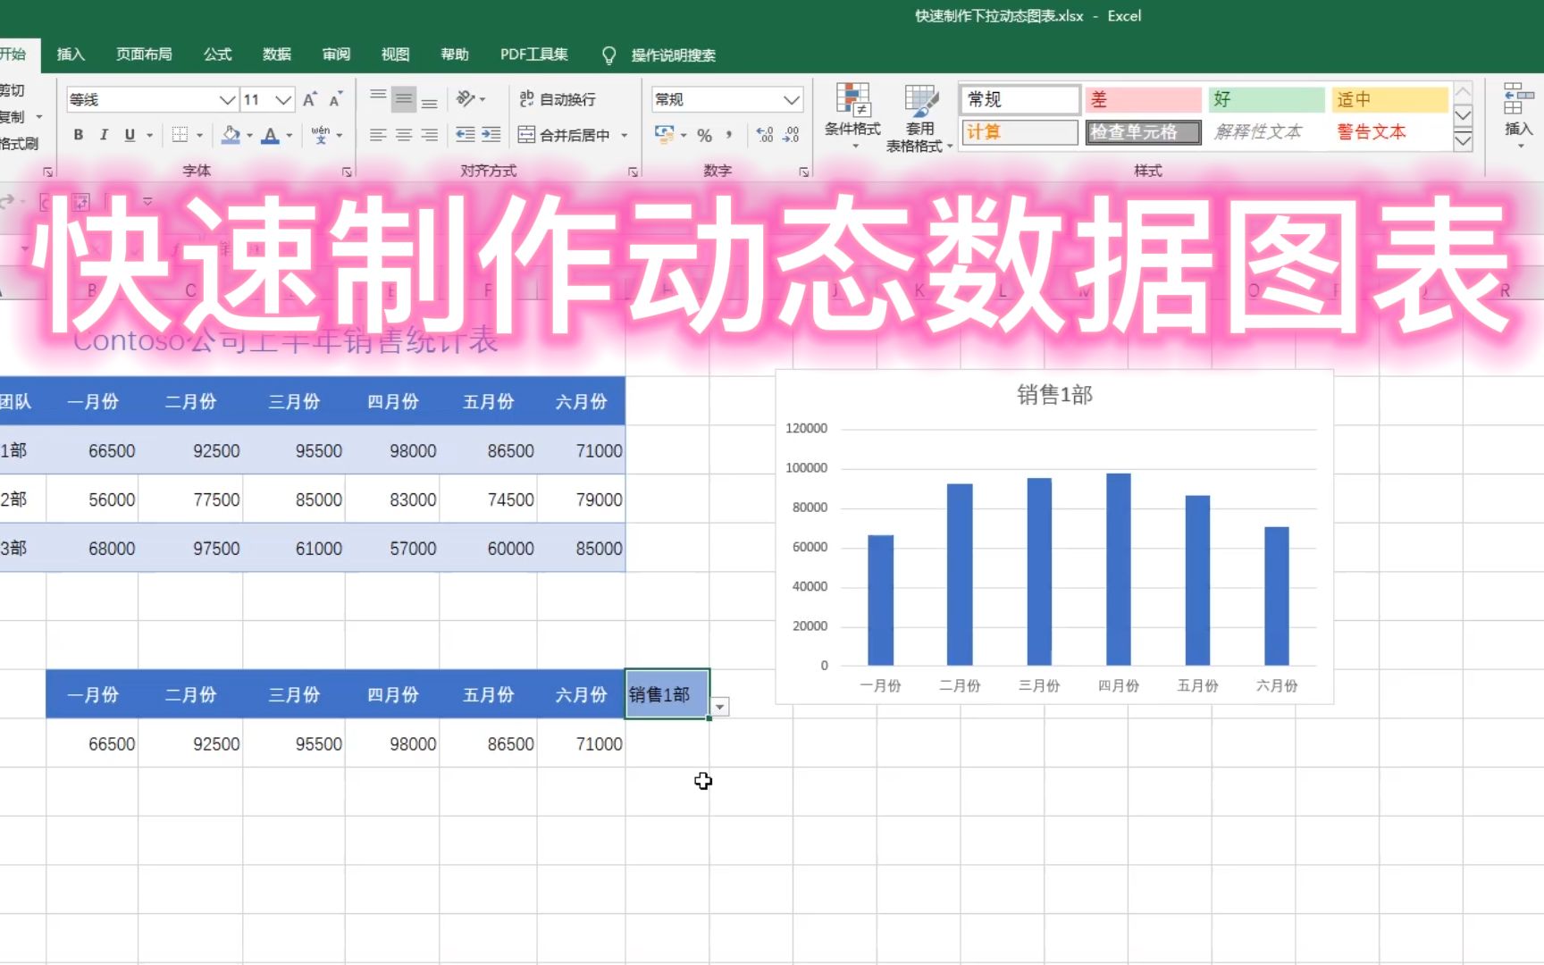Image resolution: width=1544 pixels, height=965 pixels.
Task: Click the Increase Font Size icon
Action: (x=309, y=99)
